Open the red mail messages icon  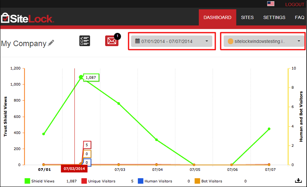click(112, 41)
